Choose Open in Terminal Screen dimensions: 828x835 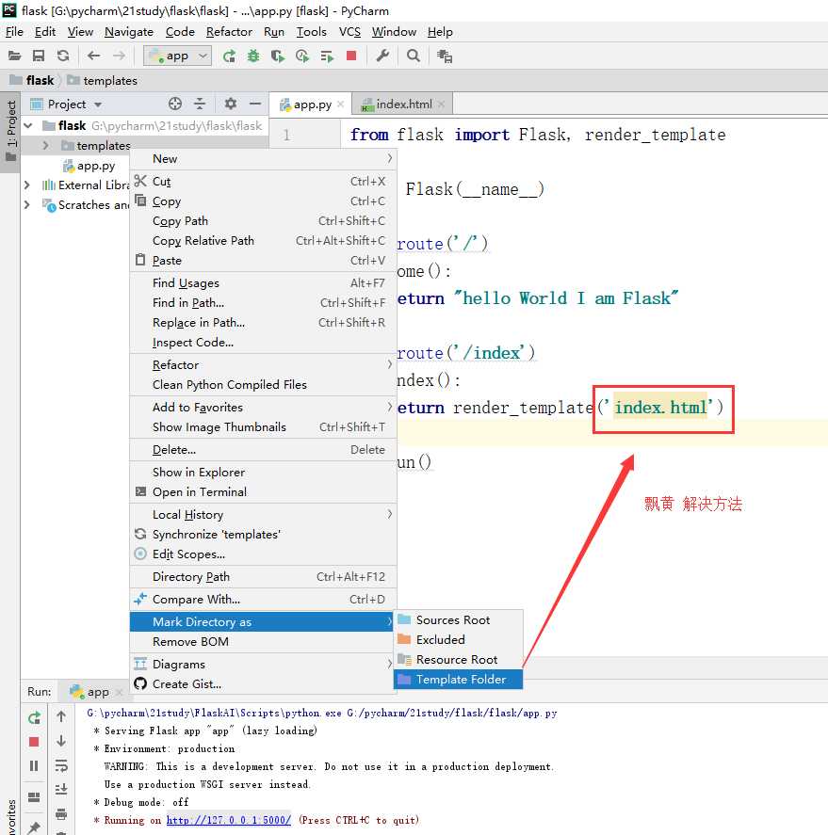(x=263, y=492)
